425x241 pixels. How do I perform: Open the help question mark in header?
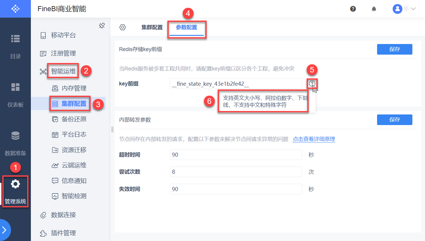(353, 9)
